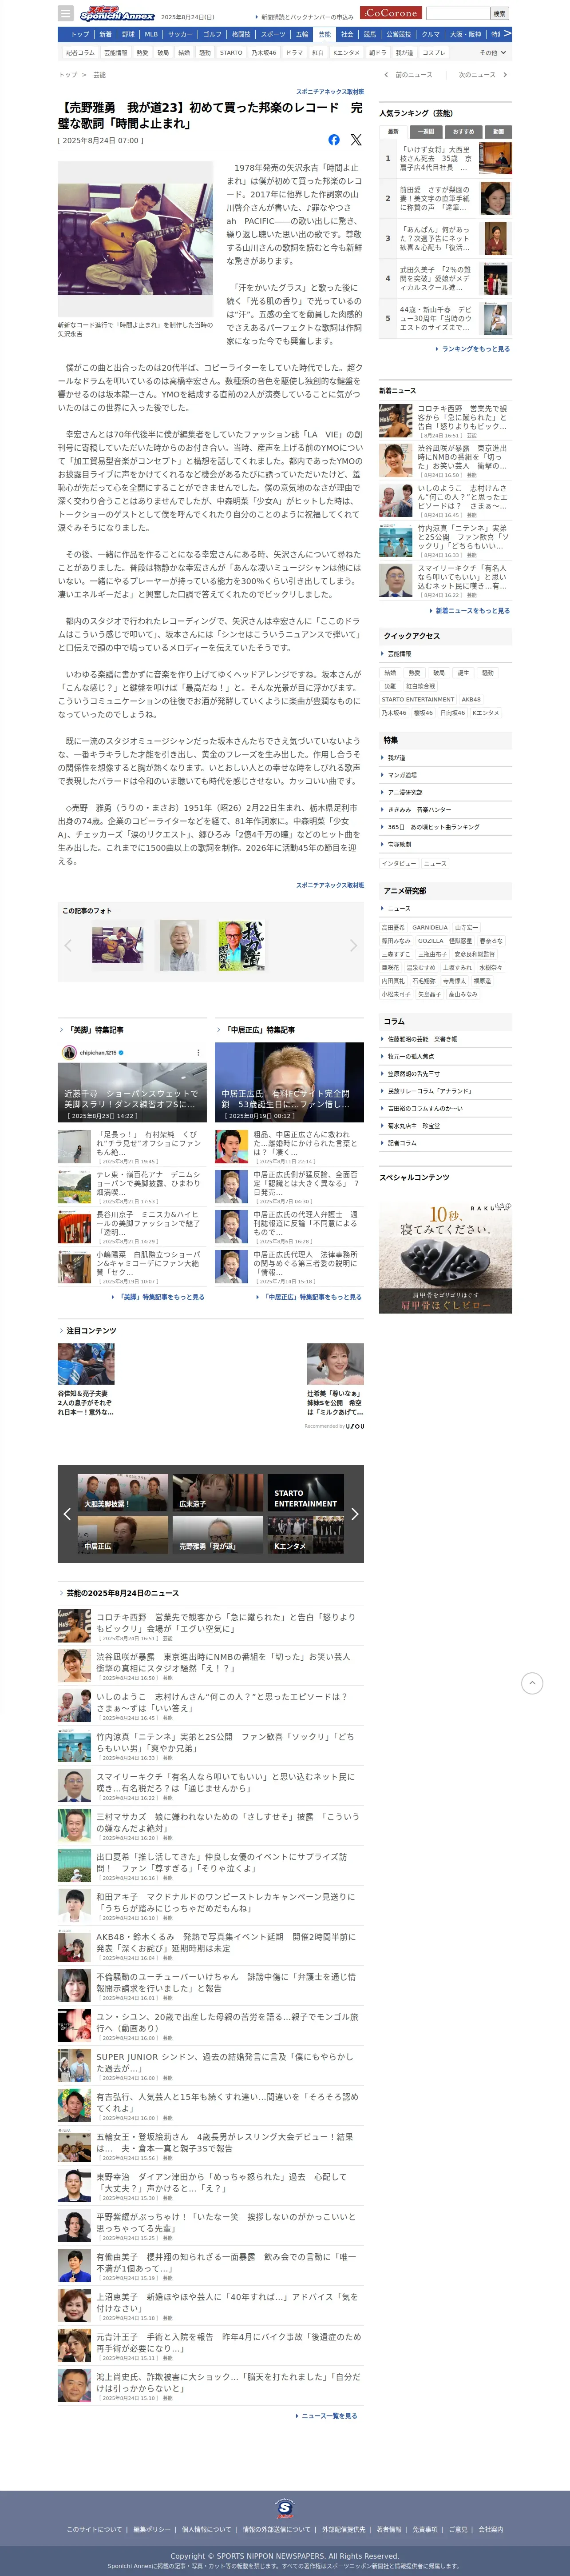Switch ranking to 動画 tab

497,131
